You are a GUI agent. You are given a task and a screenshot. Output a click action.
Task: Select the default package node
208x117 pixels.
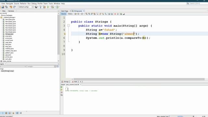[9, 17]
